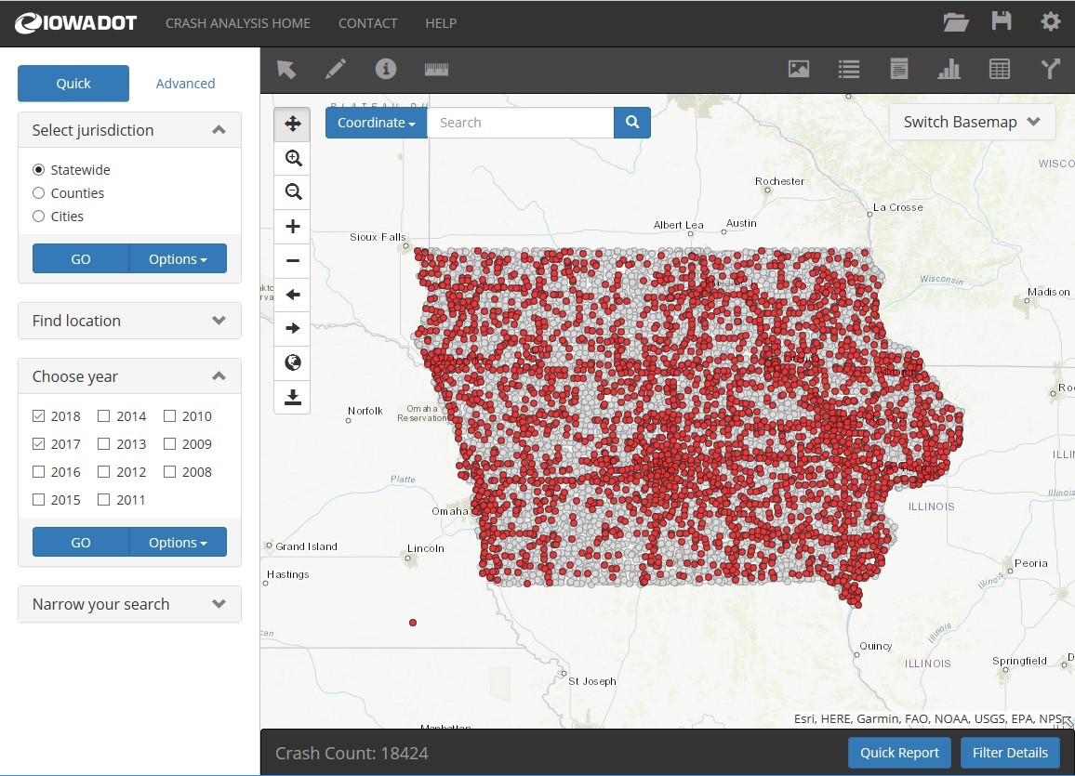Click the save floppy disk icon

pyautogui.click(x=1002, y=22)
